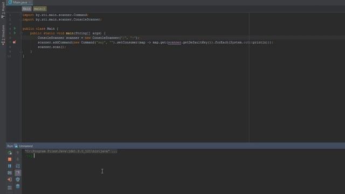Viewport: 345px width, 194px height.
Task: Click the main() method breadcrumb
Action: (x=39, y=9)
